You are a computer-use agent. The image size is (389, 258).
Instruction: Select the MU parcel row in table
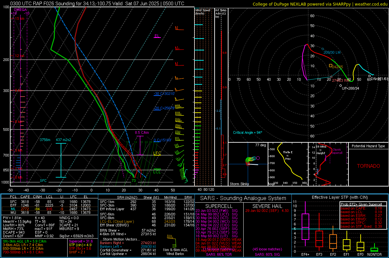[x=49, y=213]
